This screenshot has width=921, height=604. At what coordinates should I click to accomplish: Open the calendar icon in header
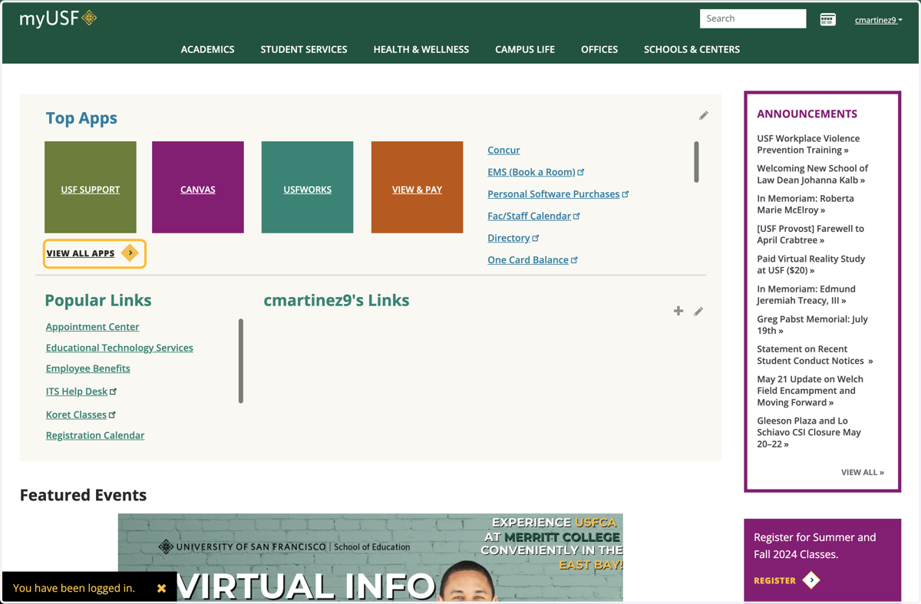point(827,19)
